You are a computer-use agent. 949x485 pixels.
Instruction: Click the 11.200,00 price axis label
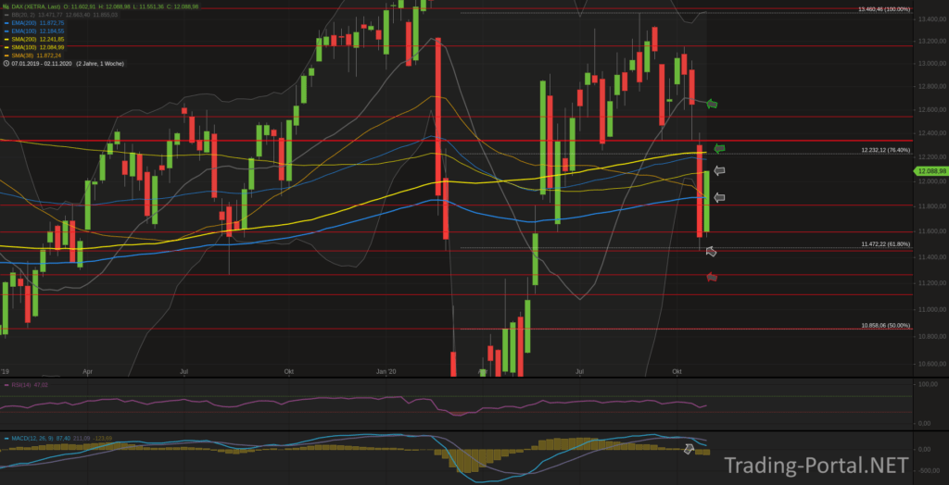932,282
